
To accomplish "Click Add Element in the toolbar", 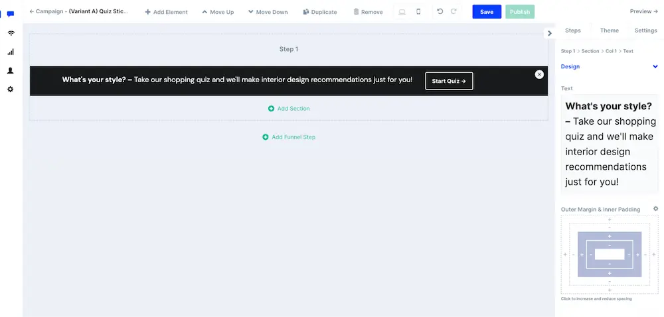I will coord(167,12).
